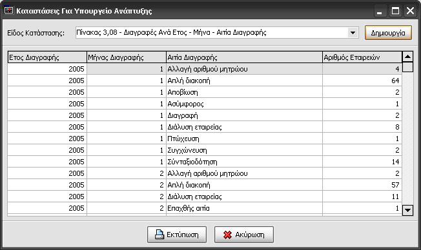The image size is (421, 250).
Task: Click the Δημιουργία button
Action: pos(388,33)
